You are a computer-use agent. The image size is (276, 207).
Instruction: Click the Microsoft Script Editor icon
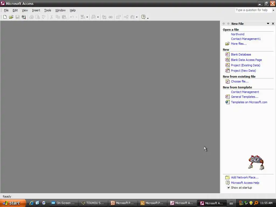click(x=111, y=17)
